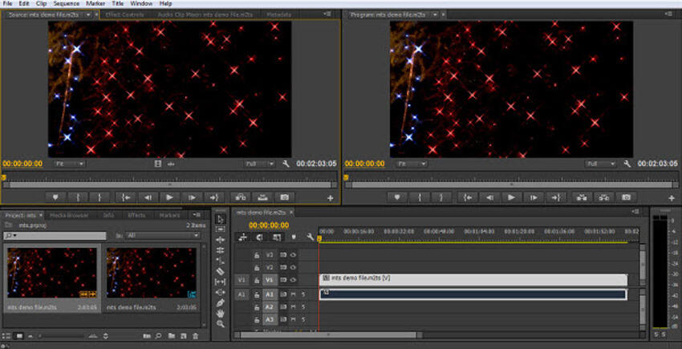
Task: Open Program monitor Fit zoom dropdown
Action: (412, 164)
